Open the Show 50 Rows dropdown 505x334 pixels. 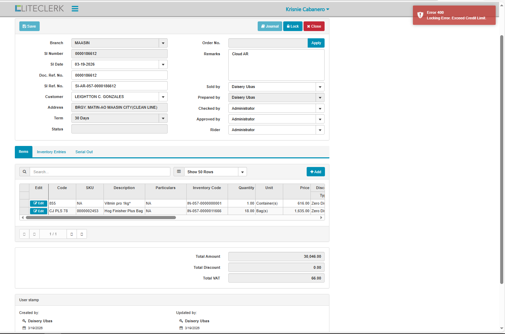point(242,172)
